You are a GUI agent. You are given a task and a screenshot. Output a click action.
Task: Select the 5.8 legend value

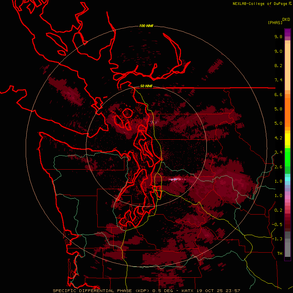click(278, 109)
